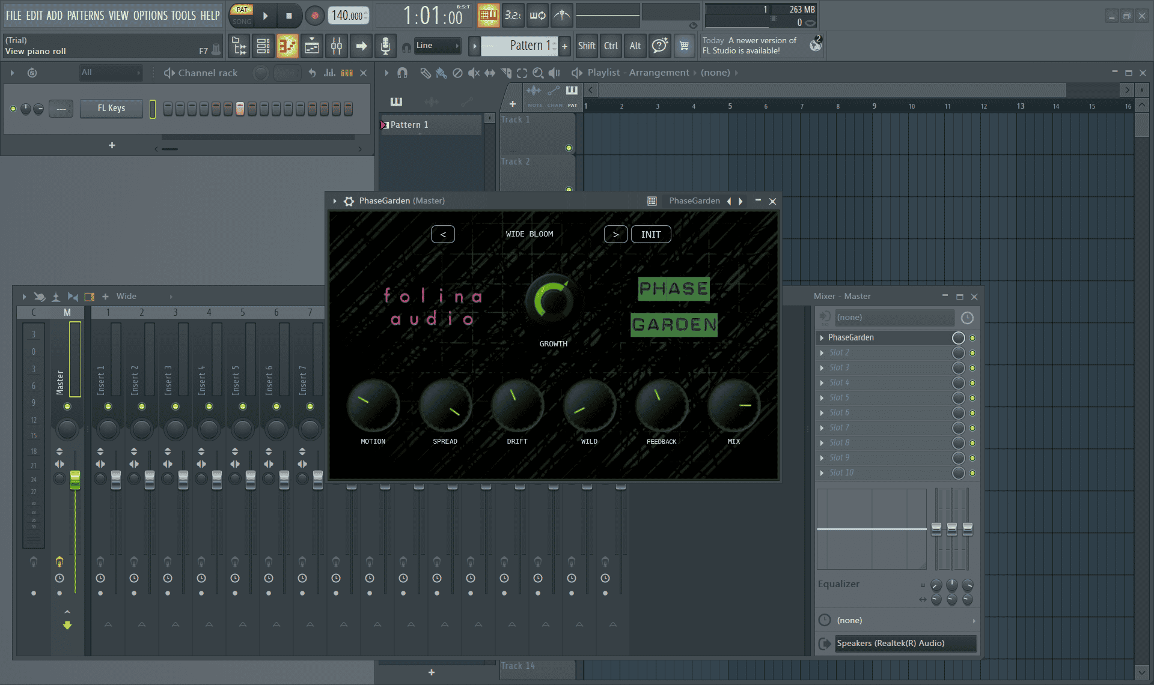
Task: Click the tempo field showing 140
Action: (348, 16)
